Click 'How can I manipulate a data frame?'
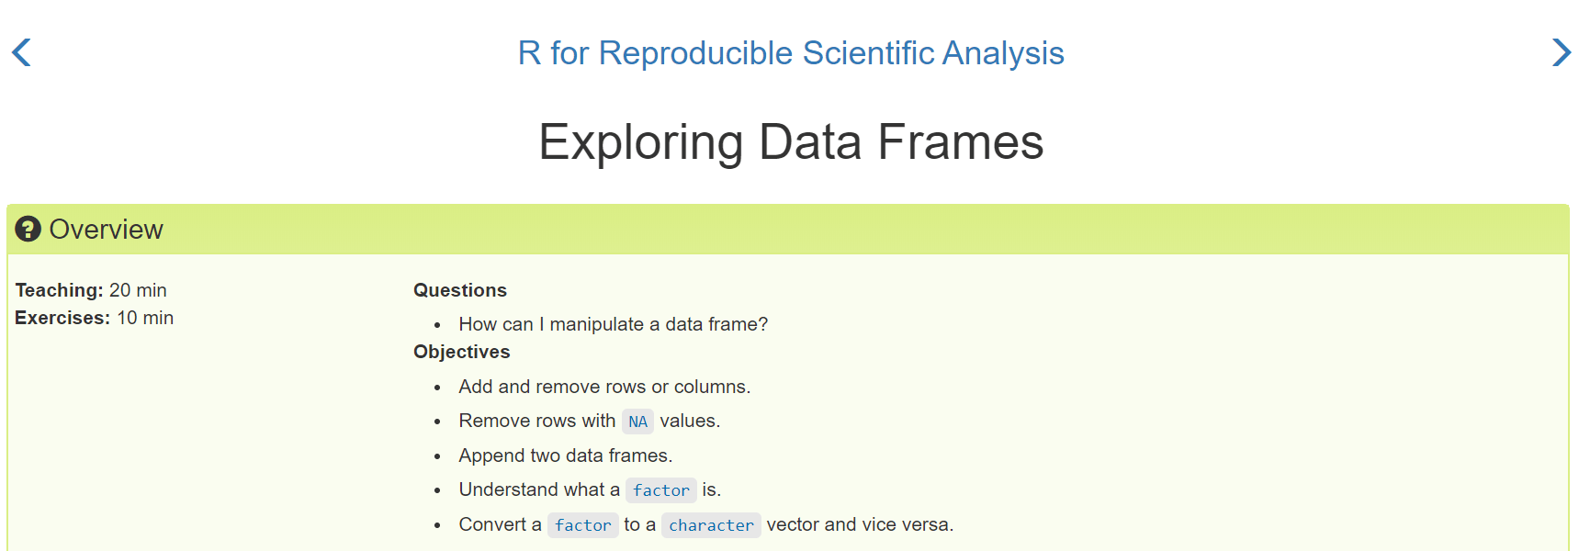Viewport: 1590px width, 551px height. (x=614, y=324)
